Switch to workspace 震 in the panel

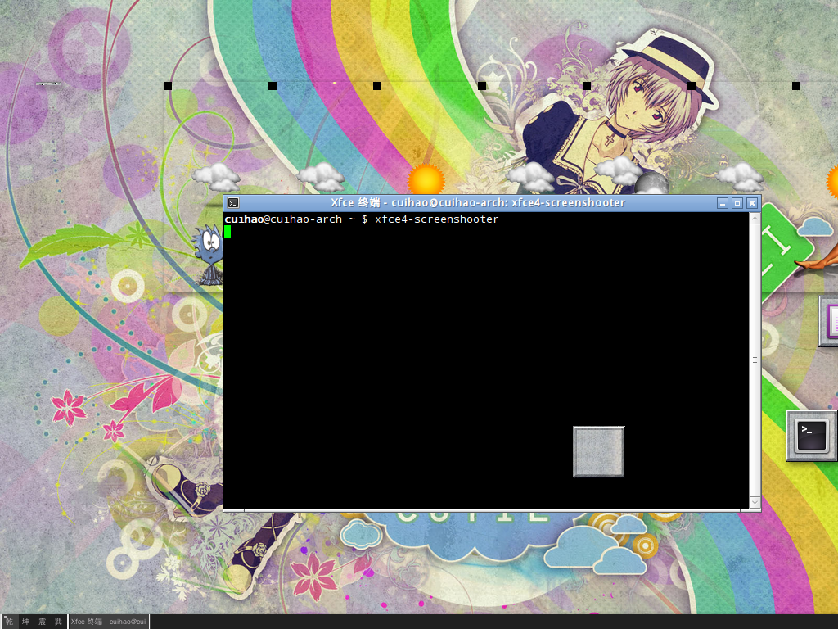tap(43, 622)
